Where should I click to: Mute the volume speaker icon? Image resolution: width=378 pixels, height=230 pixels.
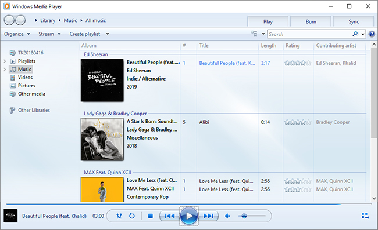pyautogui.click(x=227, y=216)
